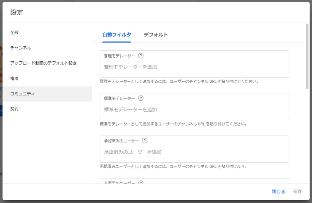Image resolution: width=312 pixels, height=203 pixels.
Task: Click the partially visible 非表示のユーザー field
Action: coord(194,181)
